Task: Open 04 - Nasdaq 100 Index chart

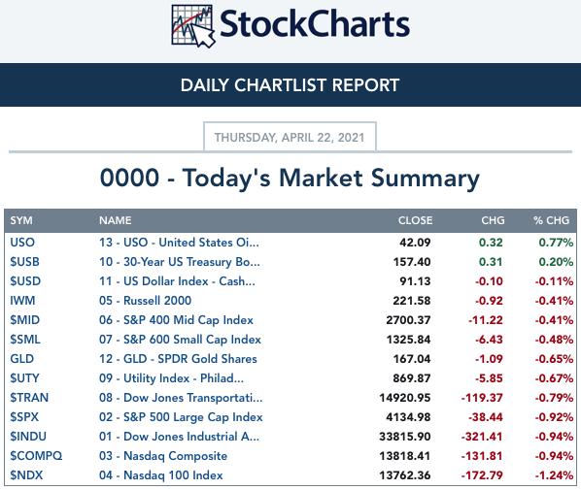Action: click(161, 475)
